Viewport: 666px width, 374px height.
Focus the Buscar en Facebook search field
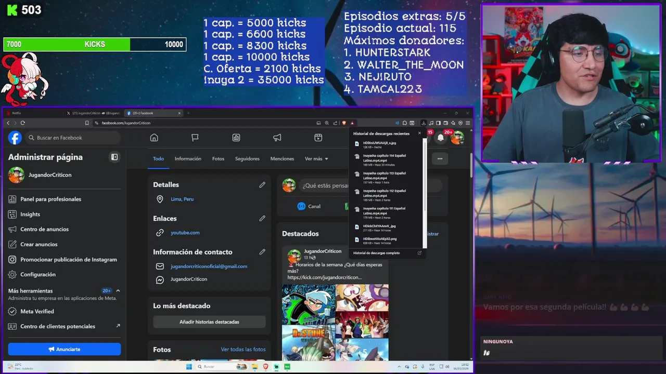(73, 138)
